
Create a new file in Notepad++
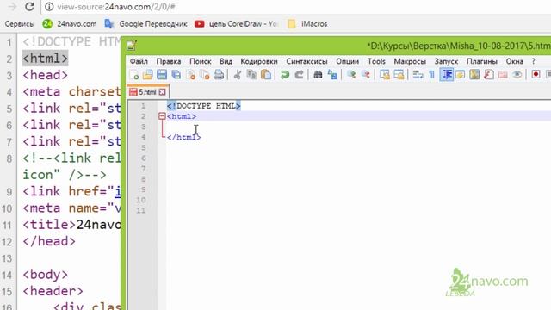[x=134, y=75]
